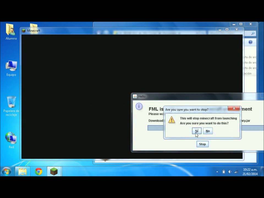This screenshot has height=198, width=264.
Task: Launch Google Chrome from the taskbar
Action: click(38, 171)
